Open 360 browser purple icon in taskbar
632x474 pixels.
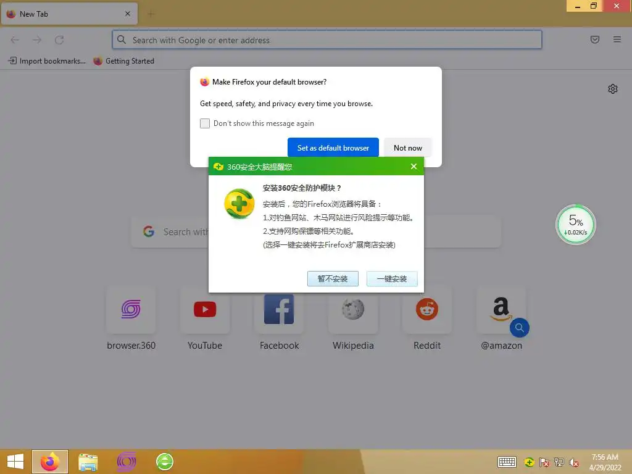pyautogui.click(x=126, y=462)
